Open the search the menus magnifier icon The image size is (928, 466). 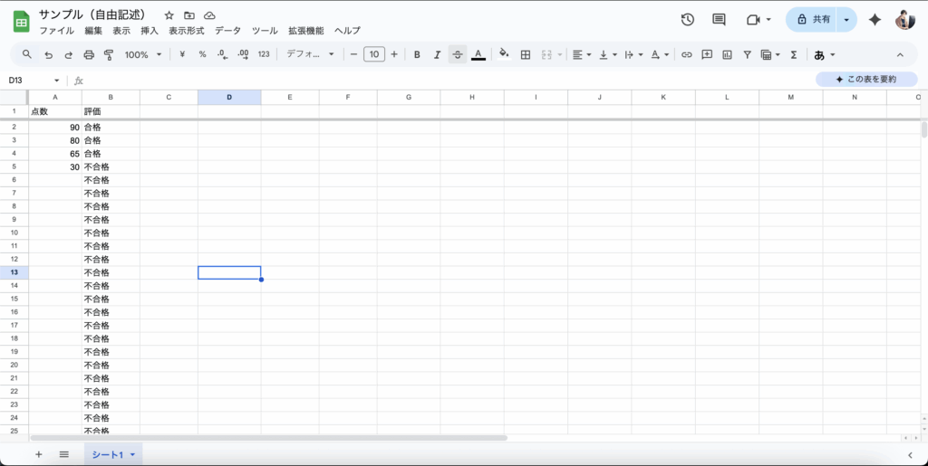point(26,54)
